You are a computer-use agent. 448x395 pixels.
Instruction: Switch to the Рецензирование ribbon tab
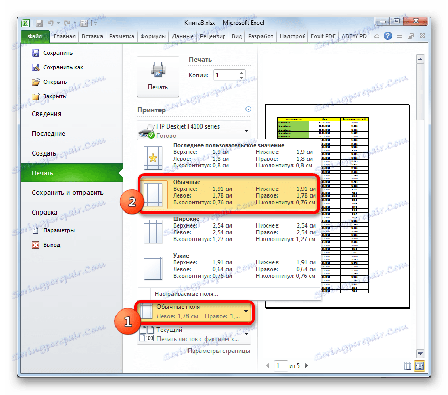point(212,36)
